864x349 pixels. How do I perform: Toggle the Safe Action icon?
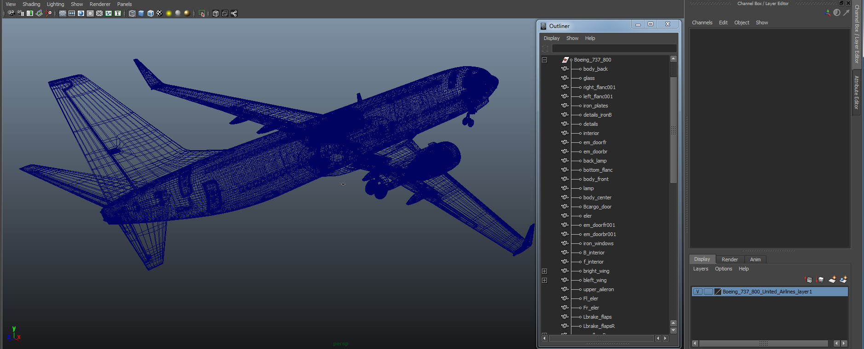pyautogui.click(x=109, y=13)
